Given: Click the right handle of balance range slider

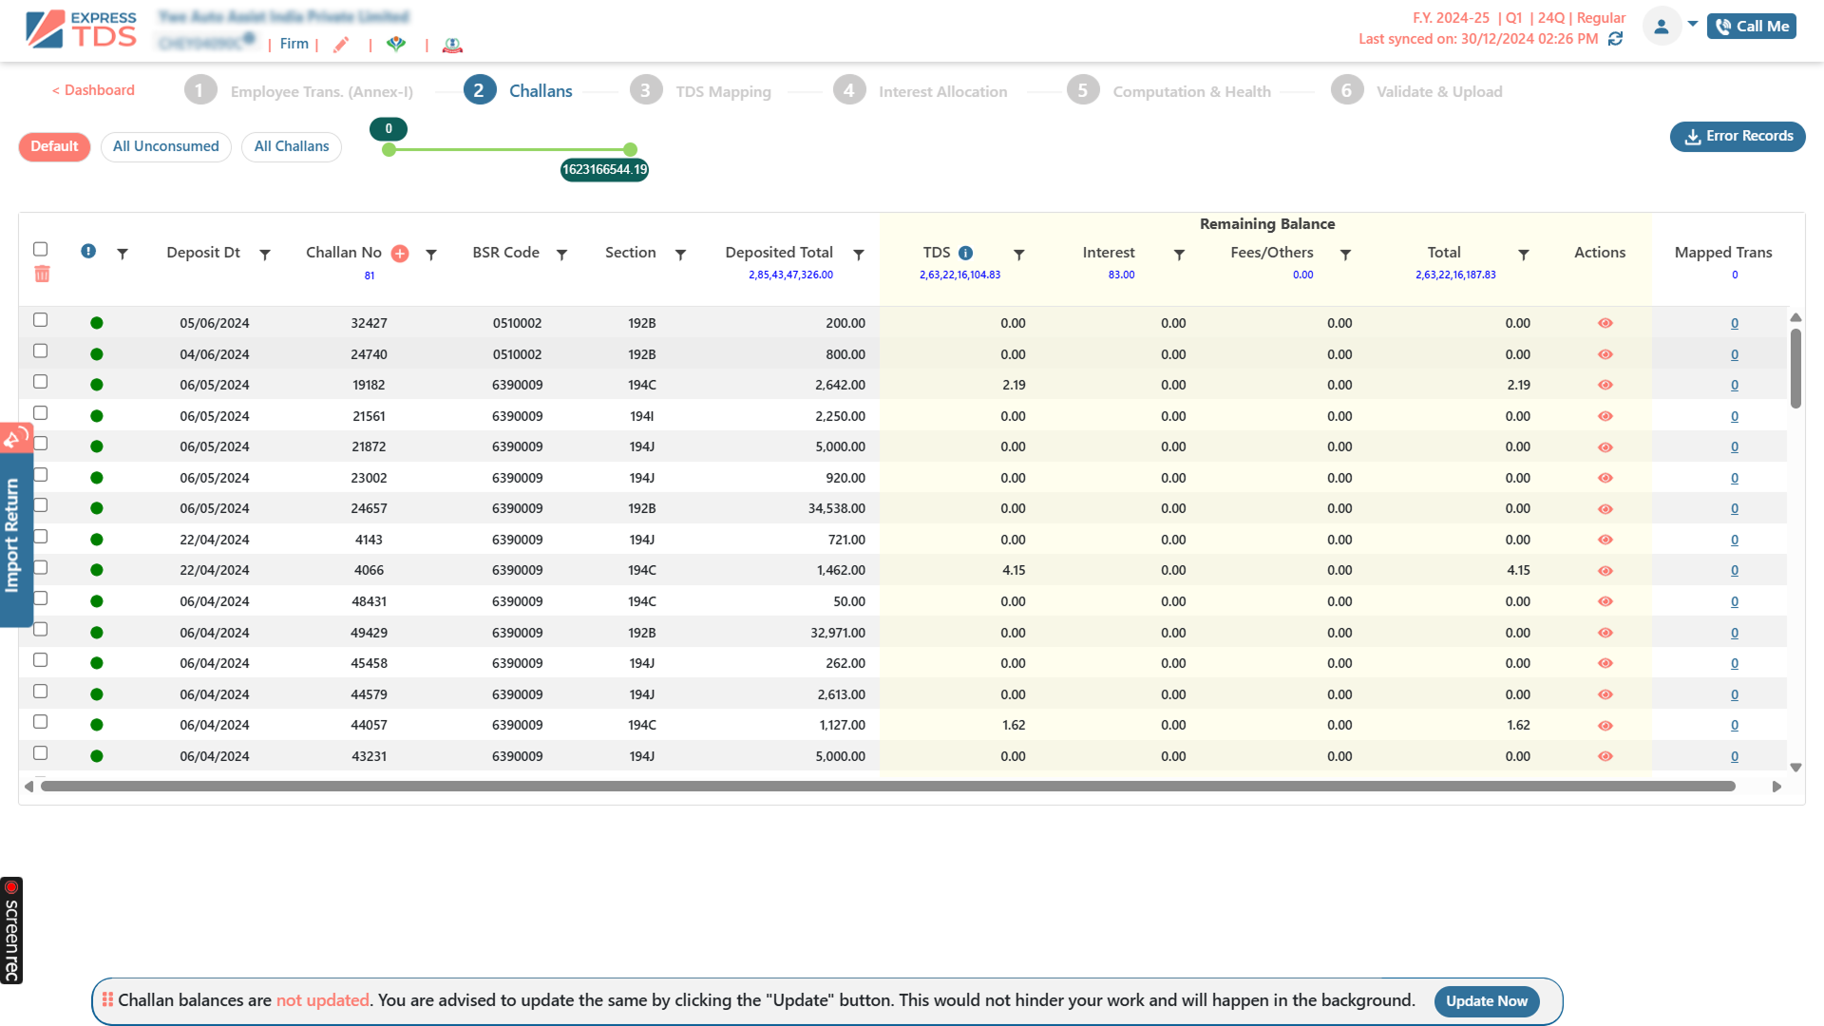Looking at the screenshot, I should [630, 150].
